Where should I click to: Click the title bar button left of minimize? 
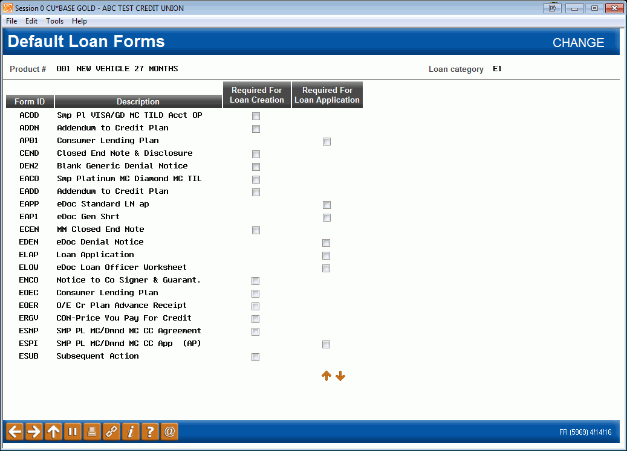pos(553,8)
